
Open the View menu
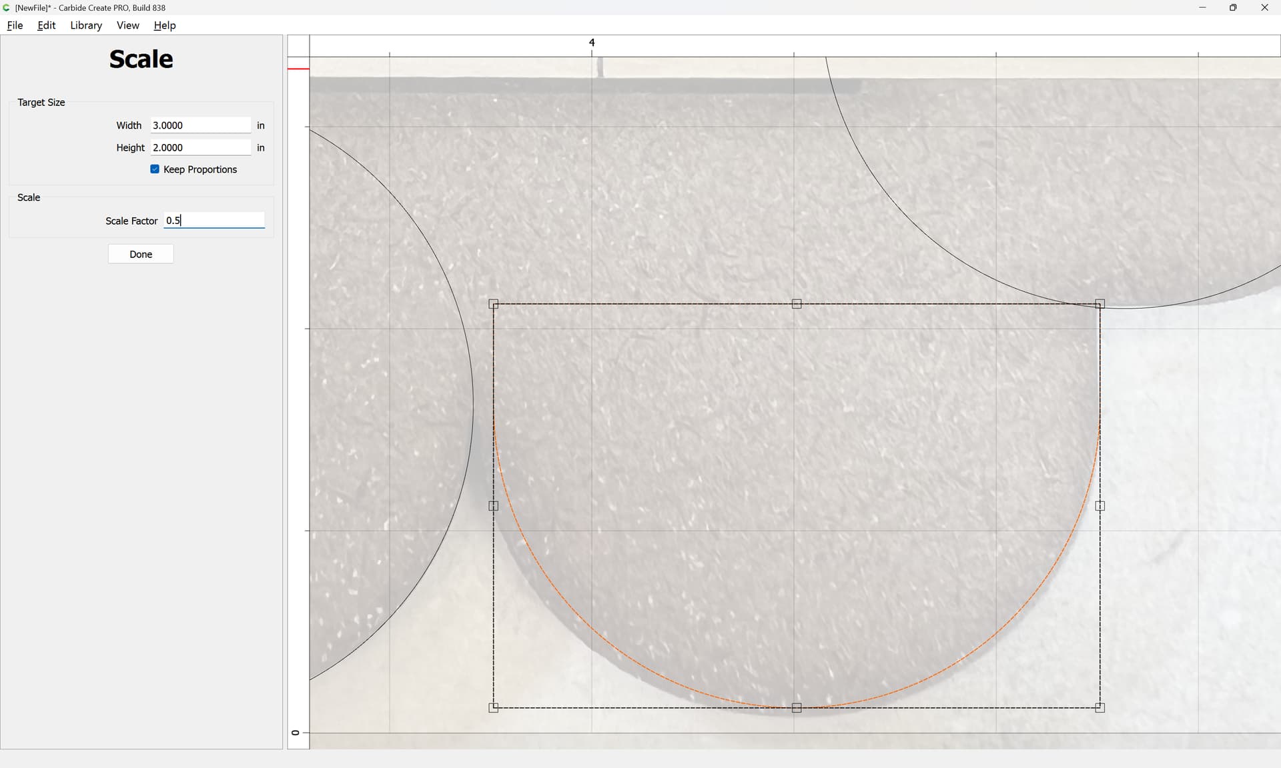[x=127, y=25]
